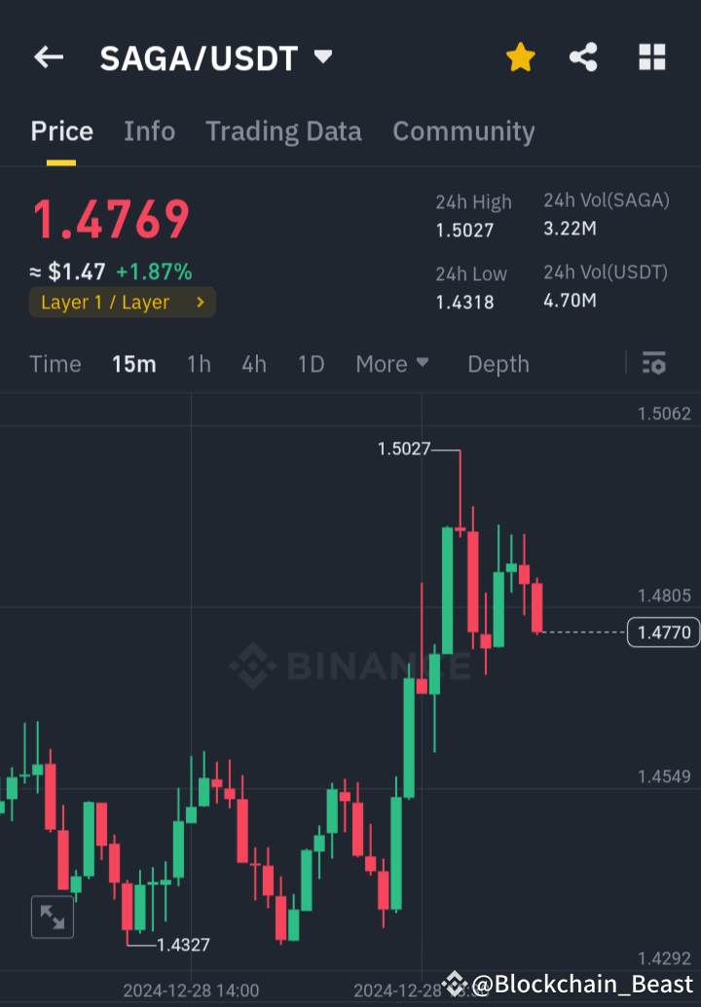Open the Layer 1 / Layer category chevron

202,303
